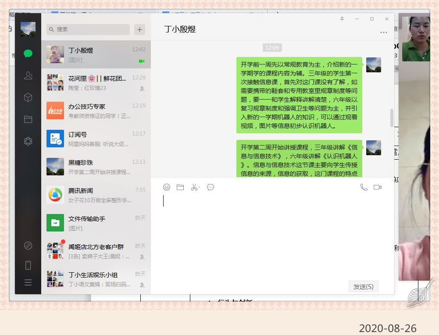Click the search box
439x335 pixels.
[x=88, y=29]
